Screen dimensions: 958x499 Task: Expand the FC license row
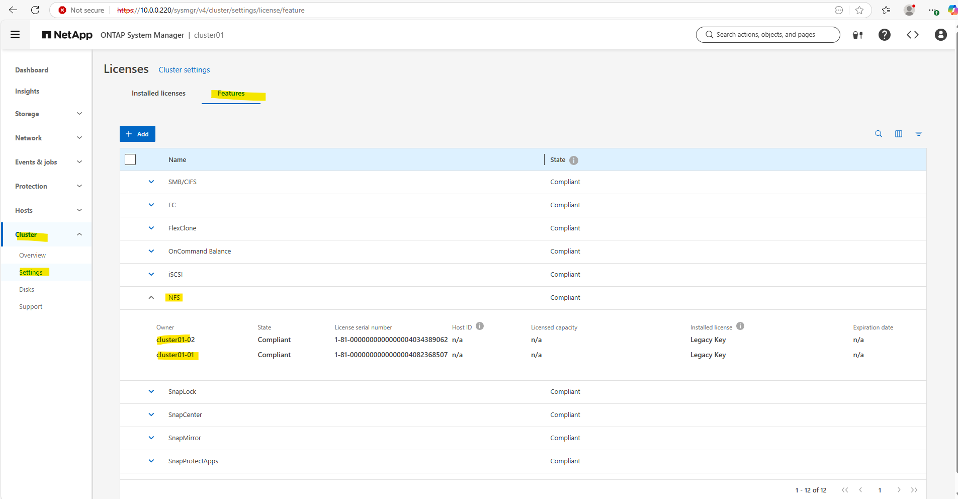151,205
